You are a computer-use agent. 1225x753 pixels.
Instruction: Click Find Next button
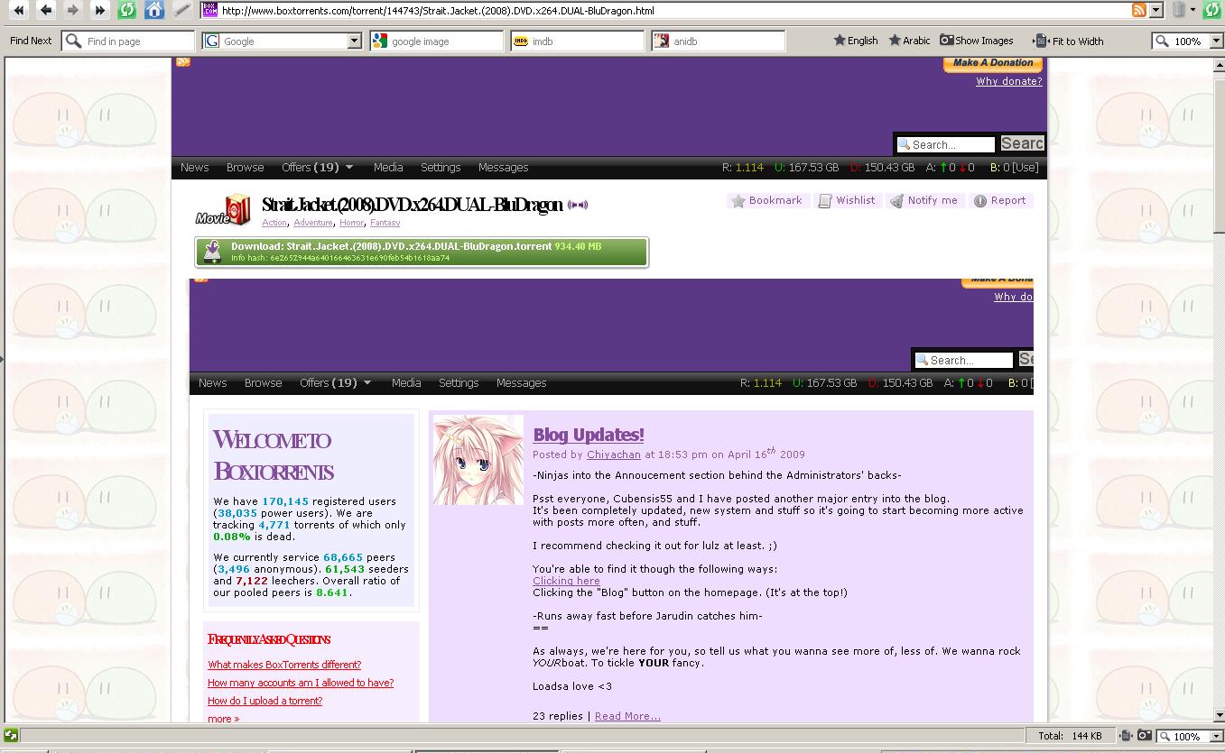click(31, 41)
